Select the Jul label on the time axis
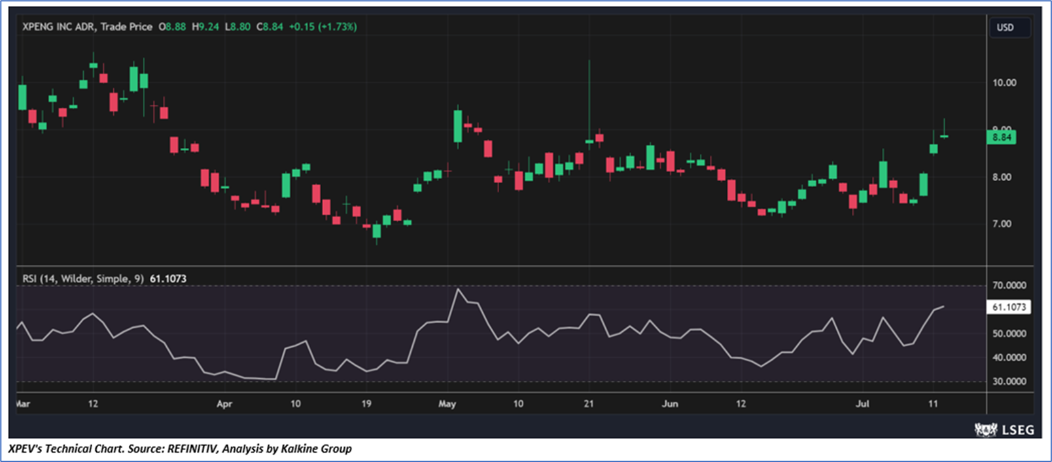Screen dimensions: 1052x462 pyautogui.click(x=862, y=404)
